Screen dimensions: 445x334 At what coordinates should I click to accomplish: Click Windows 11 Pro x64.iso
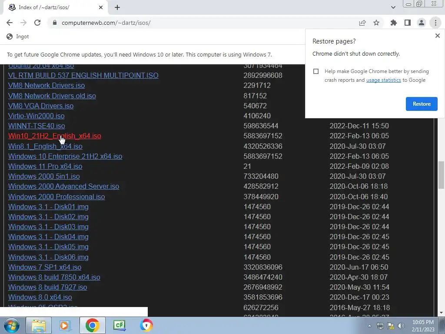(x=45, y=167)
